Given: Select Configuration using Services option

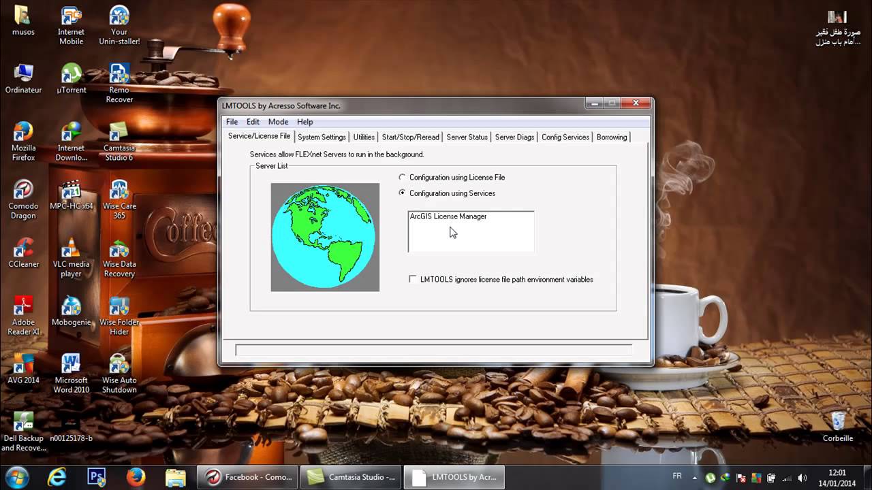Looking at the screenshot, I should coord(447,193).
